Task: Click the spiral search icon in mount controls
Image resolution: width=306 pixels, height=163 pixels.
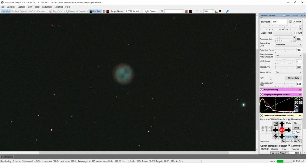Action: point(275,124)
